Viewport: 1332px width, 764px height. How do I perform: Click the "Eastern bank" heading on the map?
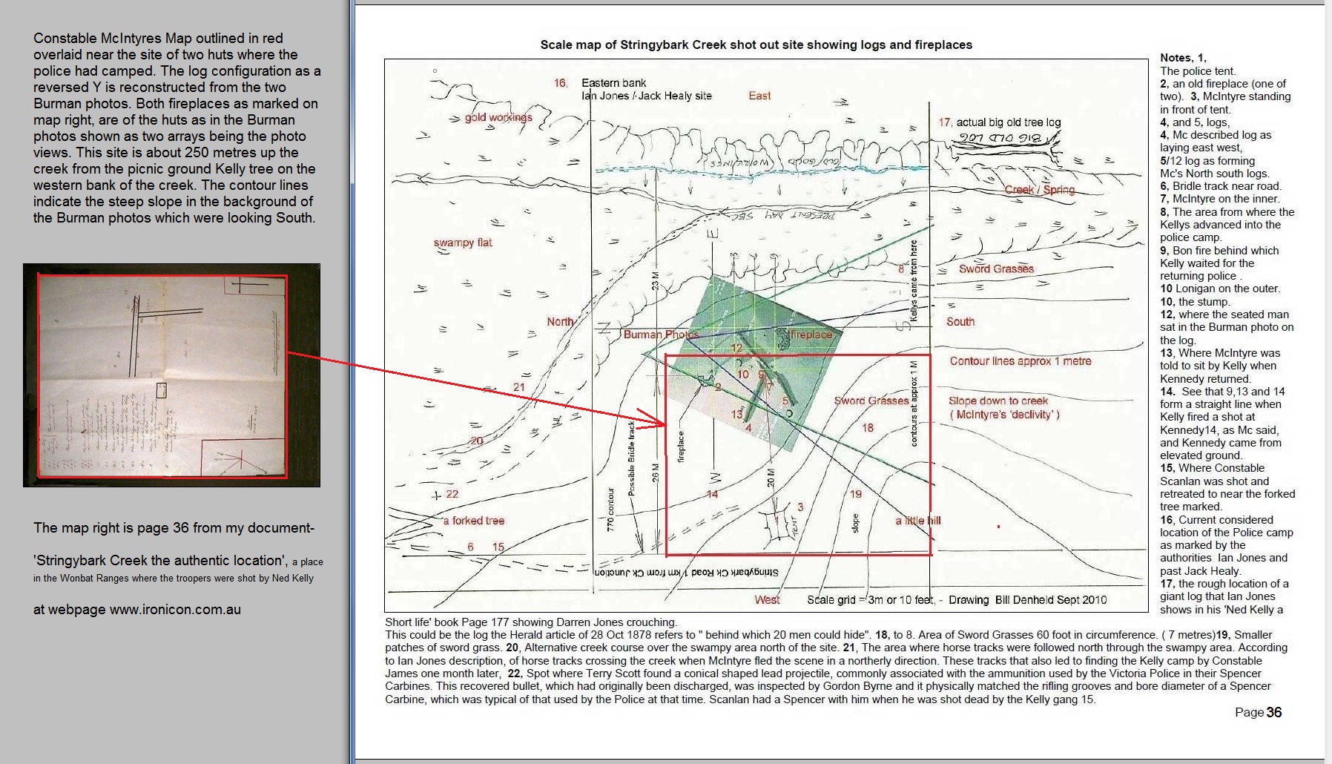[613, 83]
